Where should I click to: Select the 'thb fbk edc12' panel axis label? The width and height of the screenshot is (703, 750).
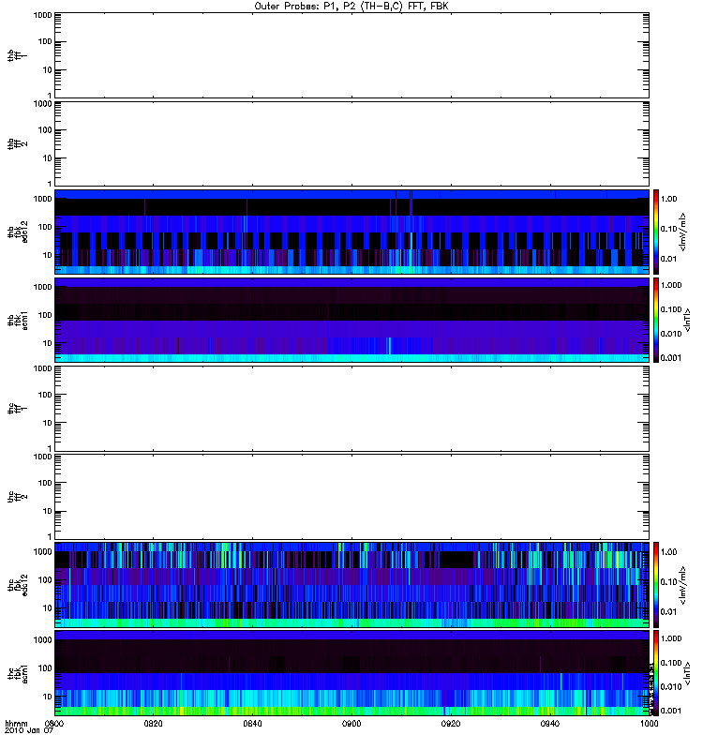(x=17, y=232)
